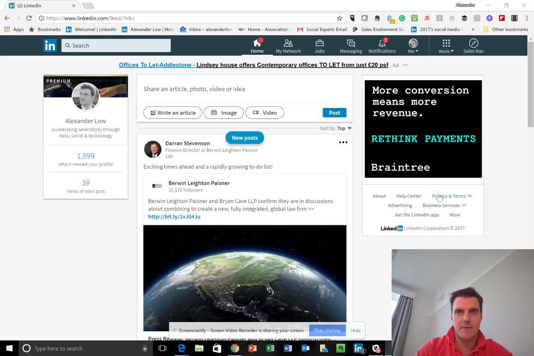Open Advertising footer link
The width and height of the screenshot is (534, 356).
tap(400, 205)
